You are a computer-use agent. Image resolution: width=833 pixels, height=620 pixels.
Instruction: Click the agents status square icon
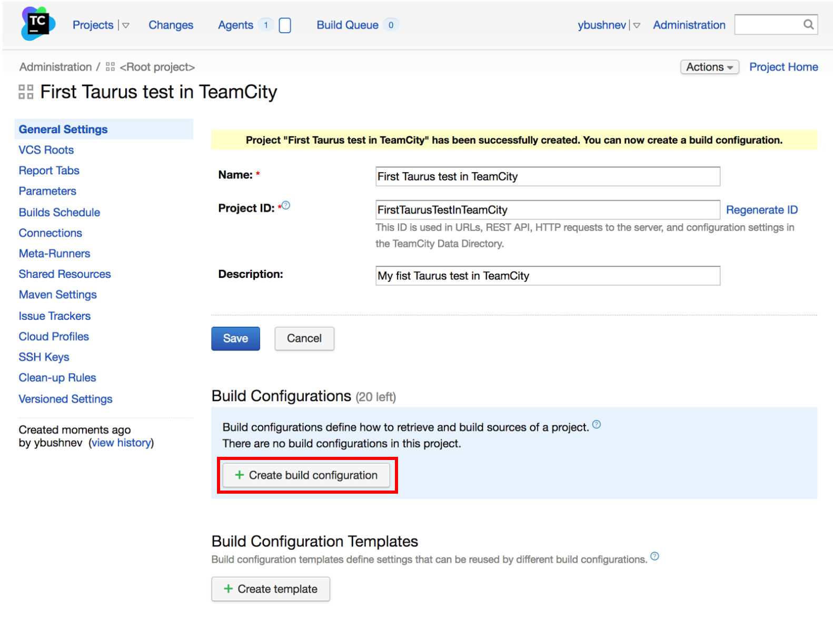click(x=285, y=25)
